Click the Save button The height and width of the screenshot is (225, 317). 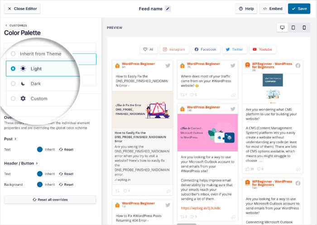click(x=299, y=9)
